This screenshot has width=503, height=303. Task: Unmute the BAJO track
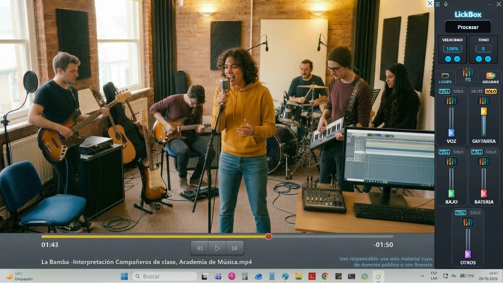click(444, 152)
